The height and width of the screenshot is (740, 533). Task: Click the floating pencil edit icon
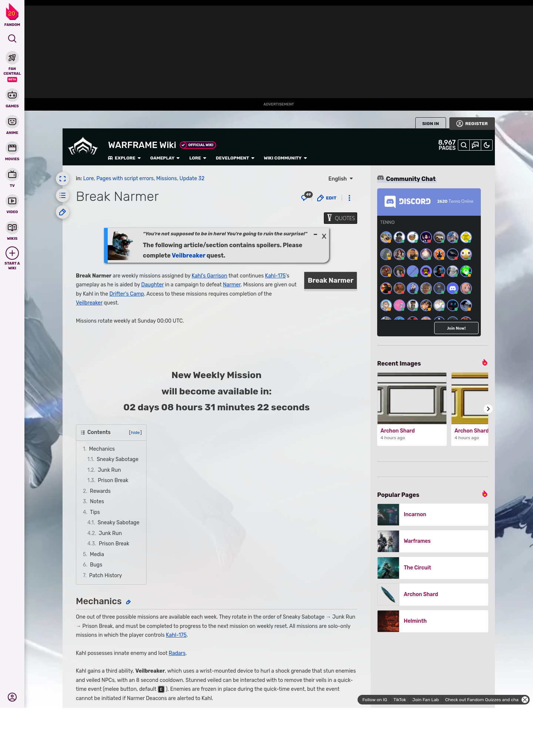[63, 212]
